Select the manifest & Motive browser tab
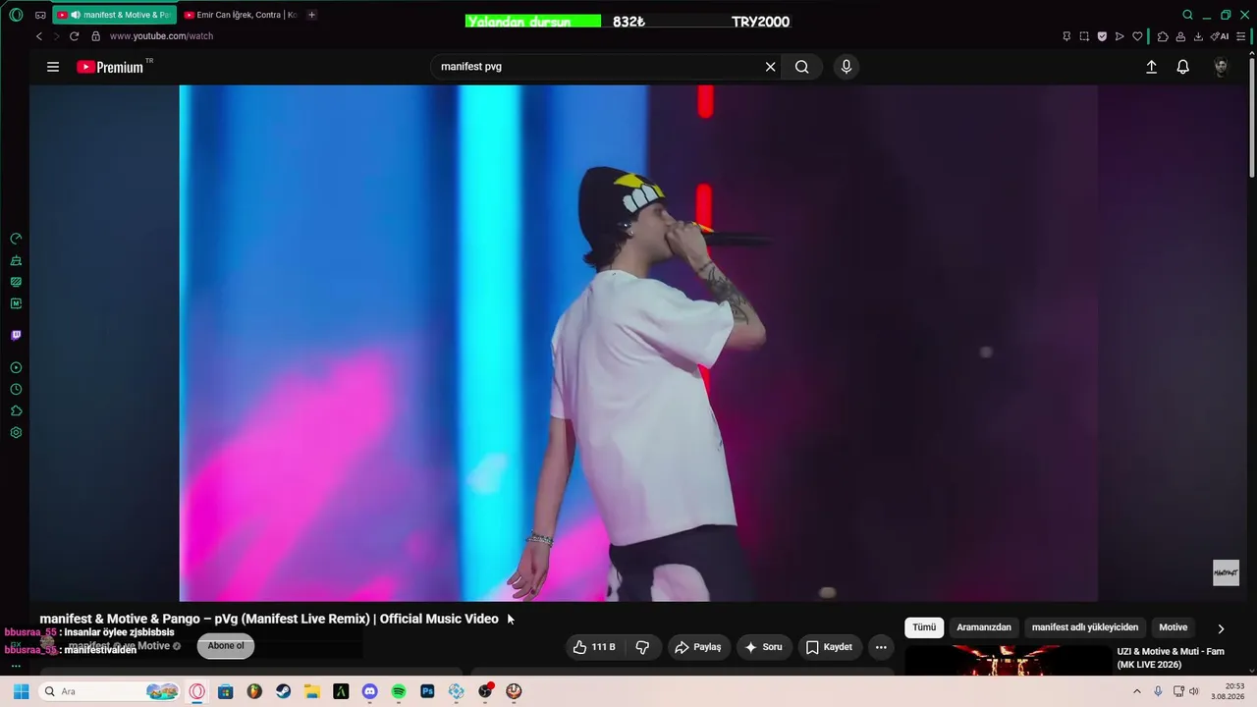This screenshot has width=1257, height=707. [115, 15]
